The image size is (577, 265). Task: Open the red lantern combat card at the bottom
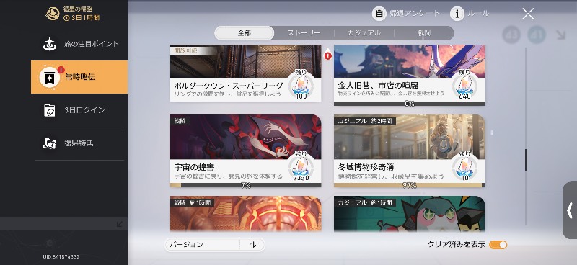coord(245,214)
